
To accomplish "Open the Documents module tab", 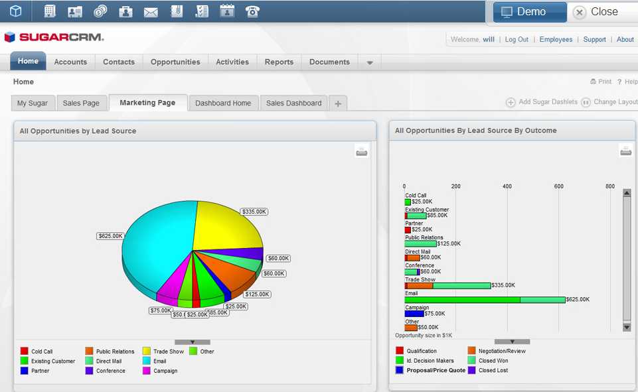I will coord(329,62).
